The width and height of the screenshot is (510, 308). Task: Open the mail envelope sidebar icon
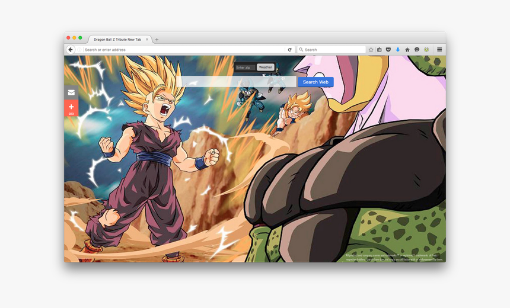point(71,92)
